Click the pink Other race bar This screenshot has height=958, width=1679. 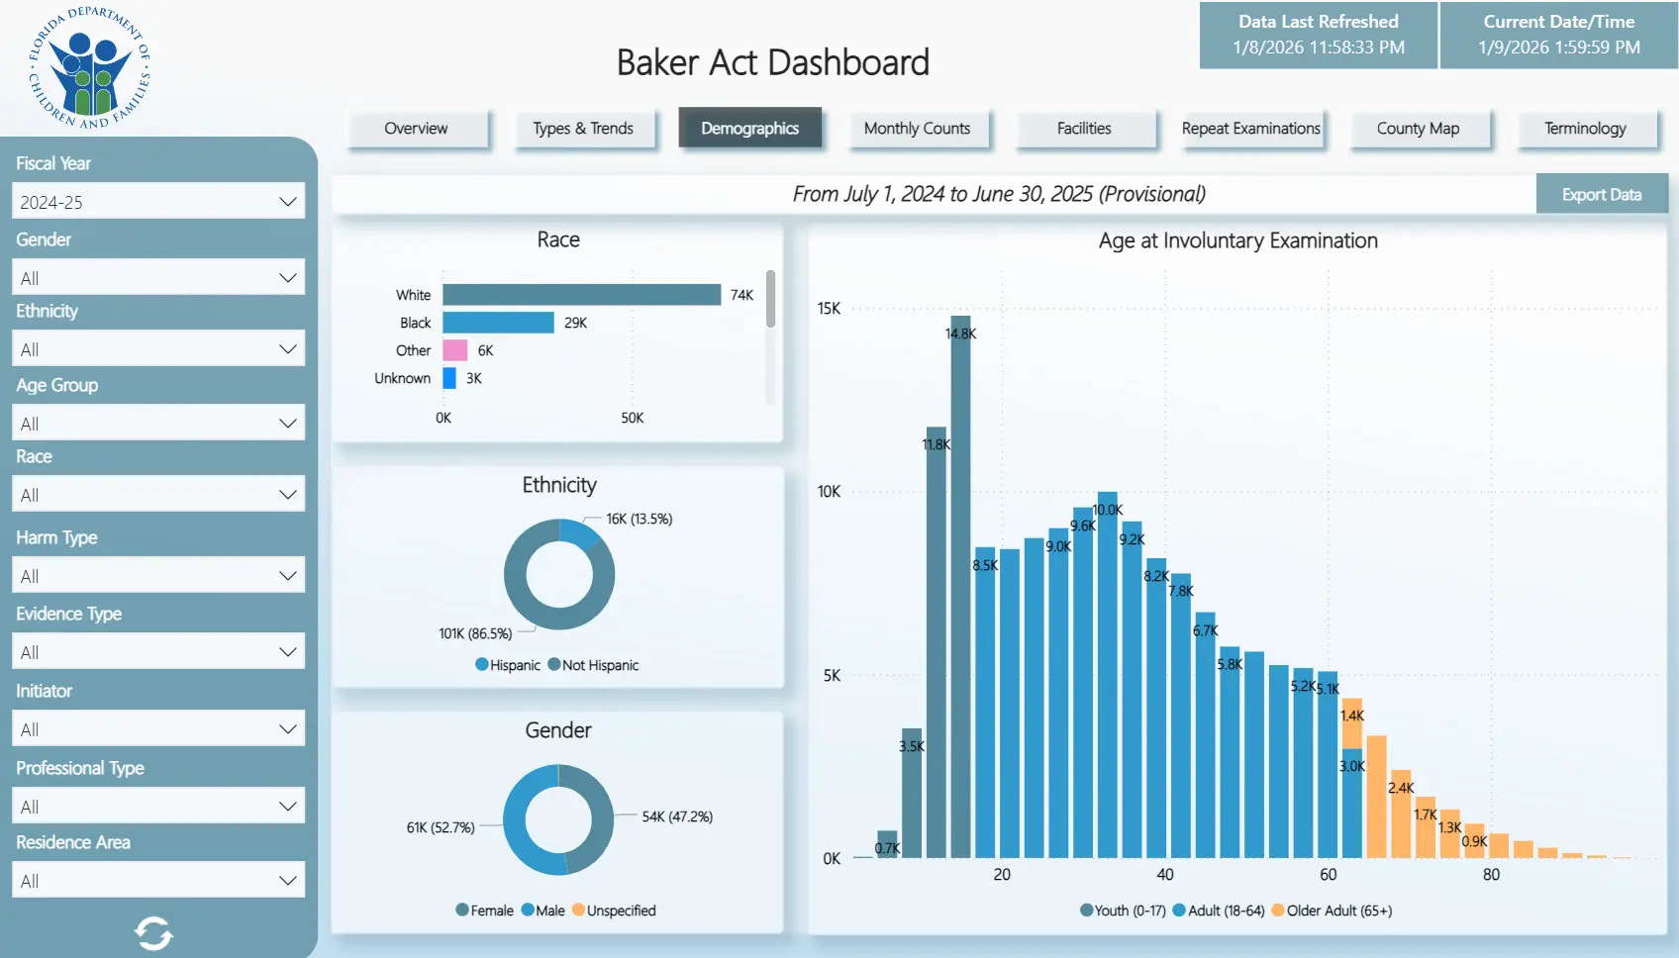coord(455,350)
